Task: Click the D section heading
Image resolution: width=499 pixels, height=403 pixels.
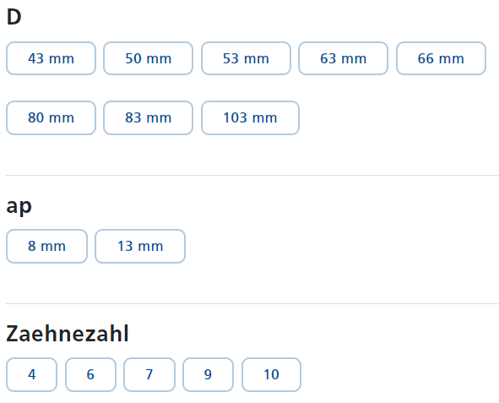Action: (x=14, y=17)
